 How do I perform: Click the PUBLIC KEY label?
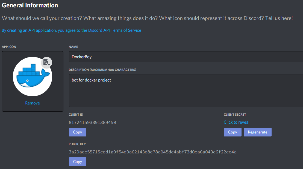coord(77,144)
